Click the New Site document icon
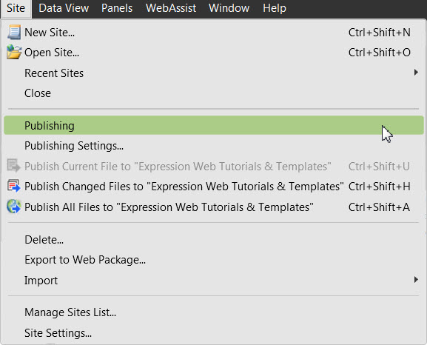Screen dimensions: 427x345 pyautogui.click(x=14, y=32)
